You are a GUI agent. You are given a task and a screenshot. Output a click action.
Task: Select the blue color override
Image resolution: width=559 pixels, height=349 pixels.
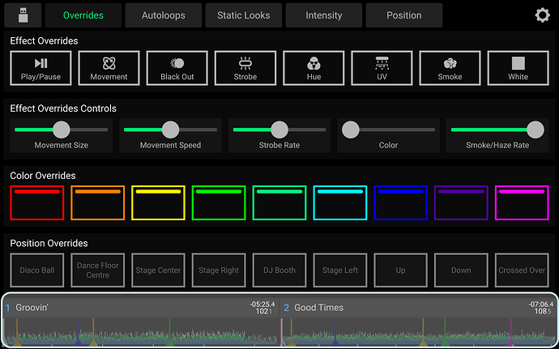(401, 202)
